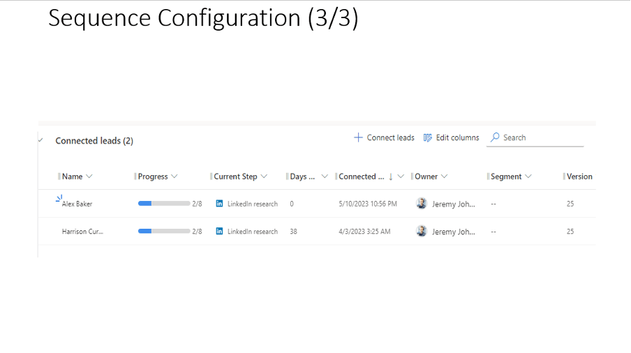Click the loading spinner beside Alex Baker

(59, 199)
